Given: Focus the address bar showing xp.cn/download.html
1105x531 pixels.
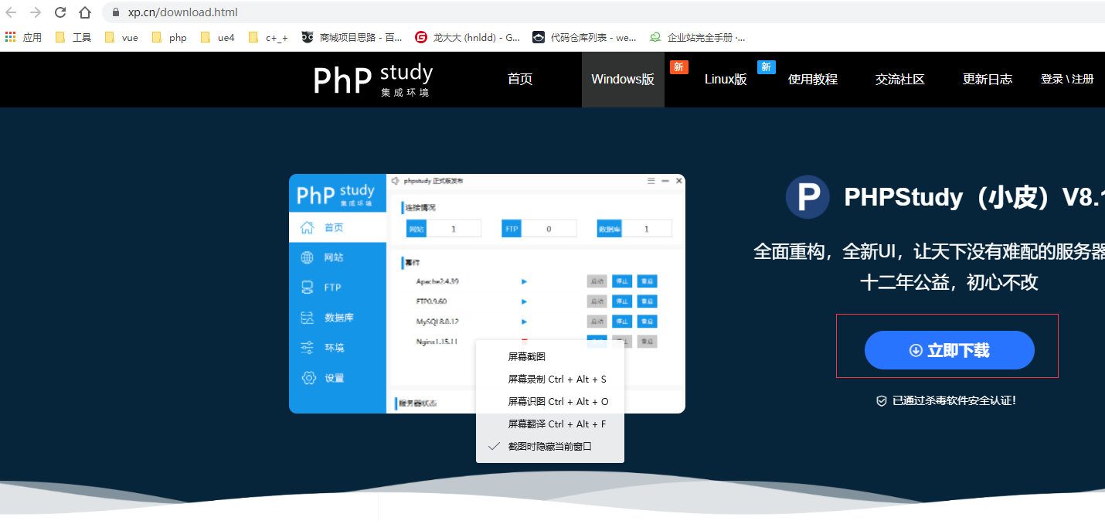Looking at the screenshot, I should pos(603,12).
